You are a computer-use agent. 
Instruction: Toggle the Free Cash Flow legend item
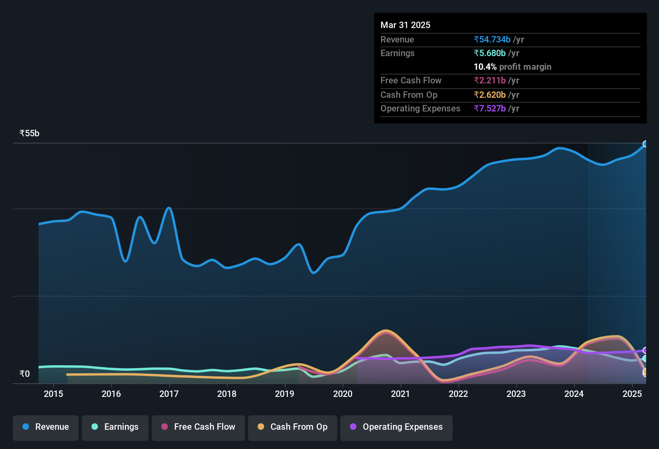198,428
